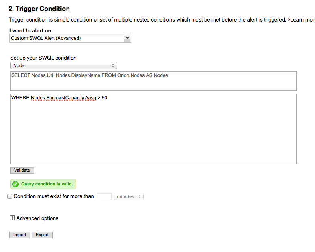Click the Import button

click(19, 235)
